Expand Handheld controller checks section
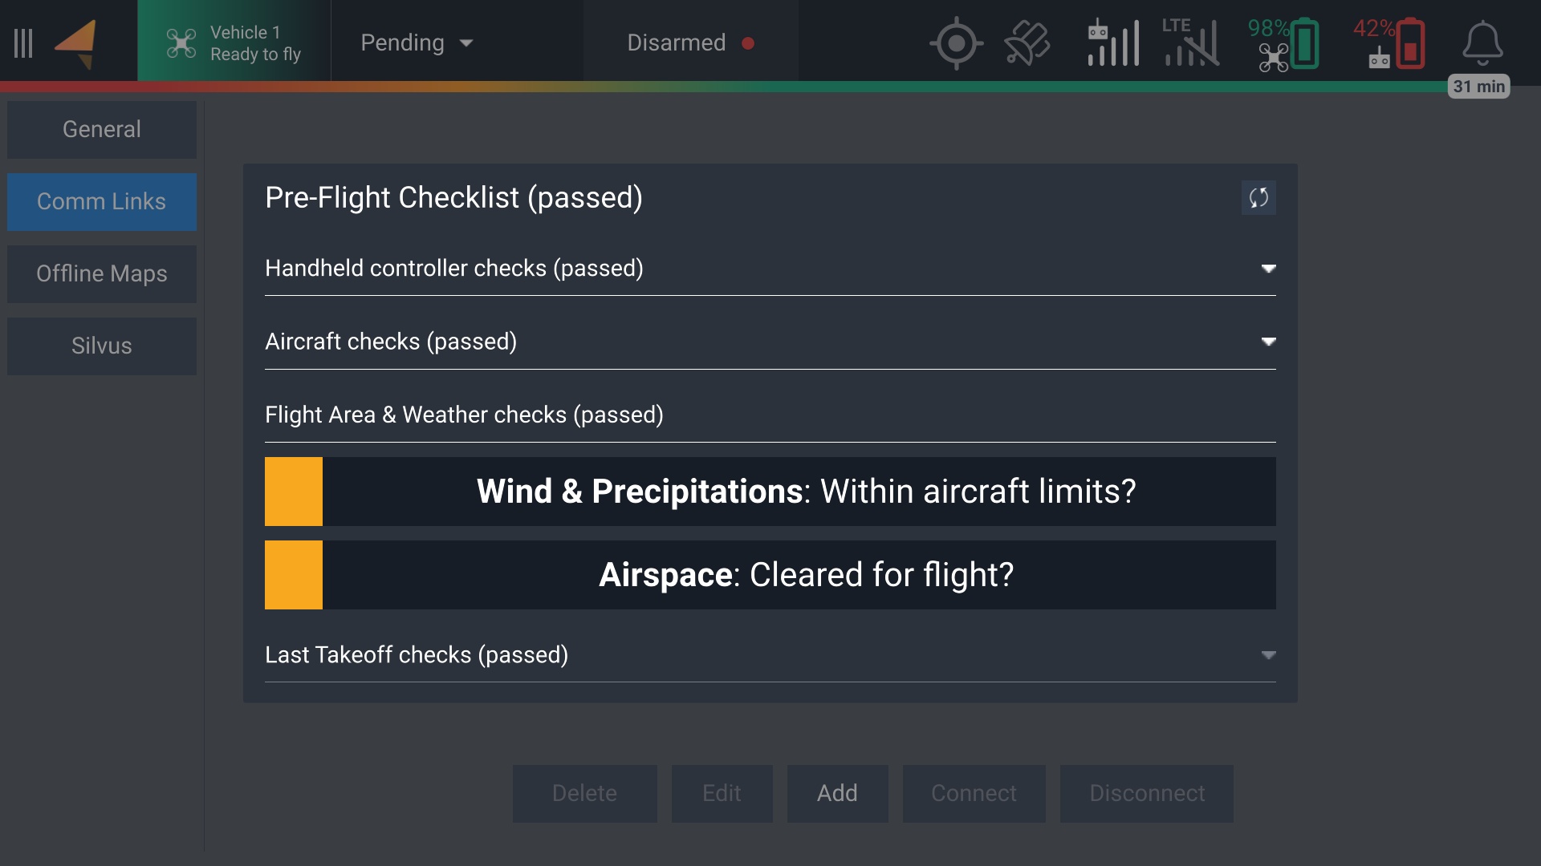This screenshot has width=1541, height=866. coord(1268,269)
